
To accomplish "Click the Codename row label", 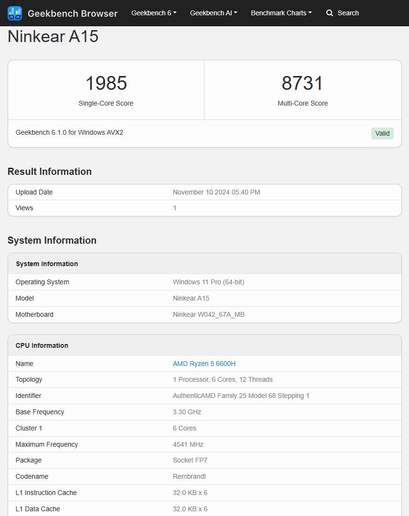I will pyautogui.click(x=32, y=476).
